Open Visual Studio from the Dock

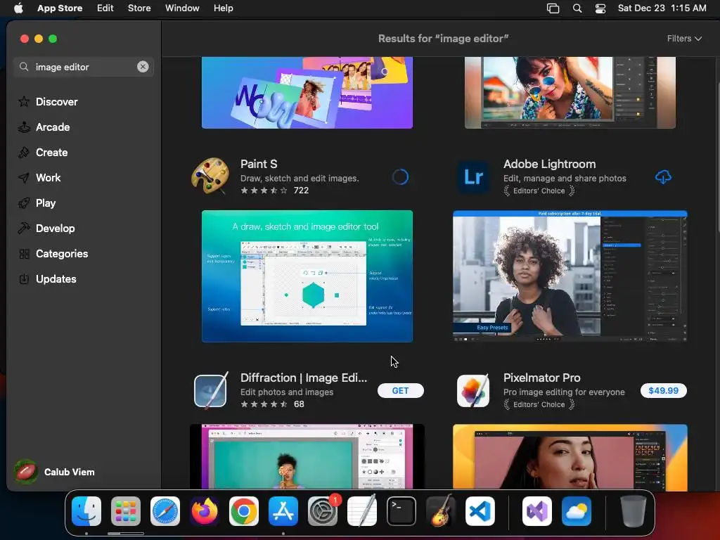click(536, 511)
